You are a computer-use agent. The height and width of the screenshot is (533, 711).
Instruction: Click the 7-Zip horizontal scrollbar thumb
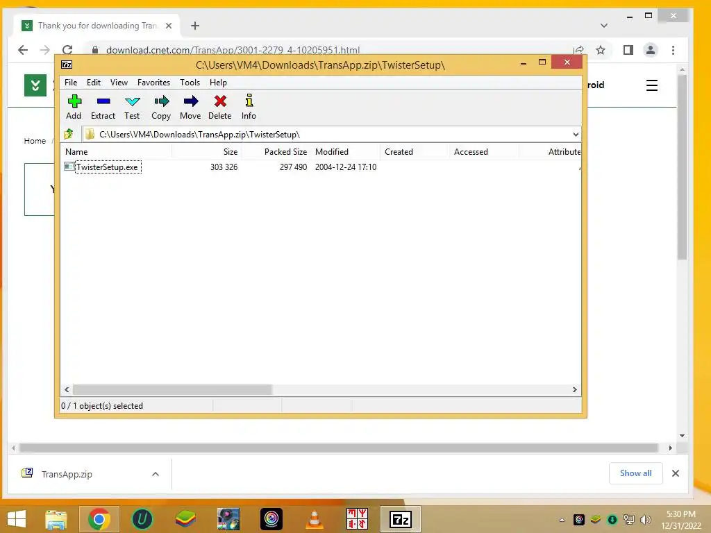point(172,390)
